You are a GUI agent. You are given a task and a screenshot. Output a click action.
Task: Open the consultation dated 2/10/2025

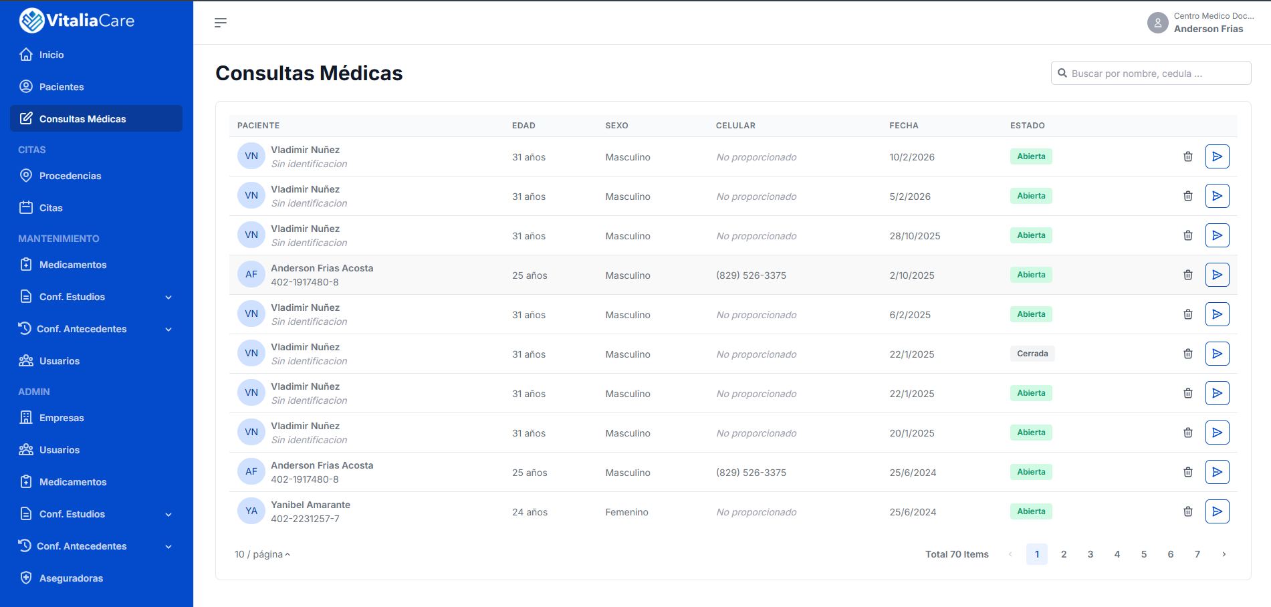pos(1218,275)
